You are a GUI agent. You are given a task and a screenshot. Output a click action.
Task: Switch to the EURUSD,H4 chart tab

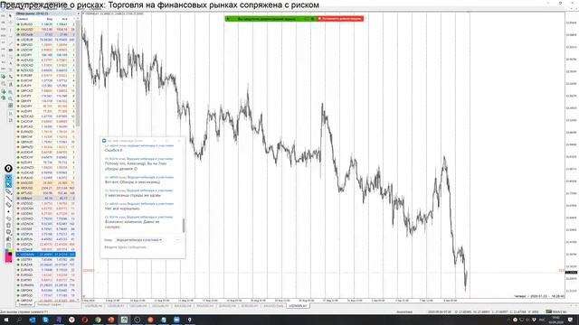coord(227,306)
